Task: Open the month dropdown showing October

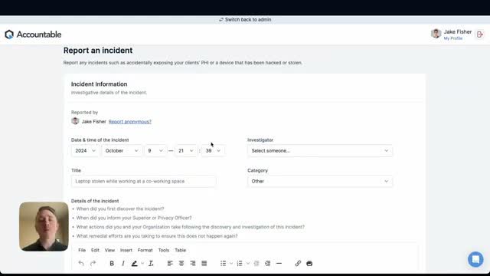Action: 122,150
